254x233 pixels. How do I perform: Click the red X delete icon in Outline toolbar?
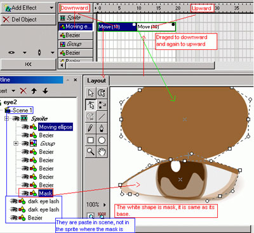click(23, 91)
